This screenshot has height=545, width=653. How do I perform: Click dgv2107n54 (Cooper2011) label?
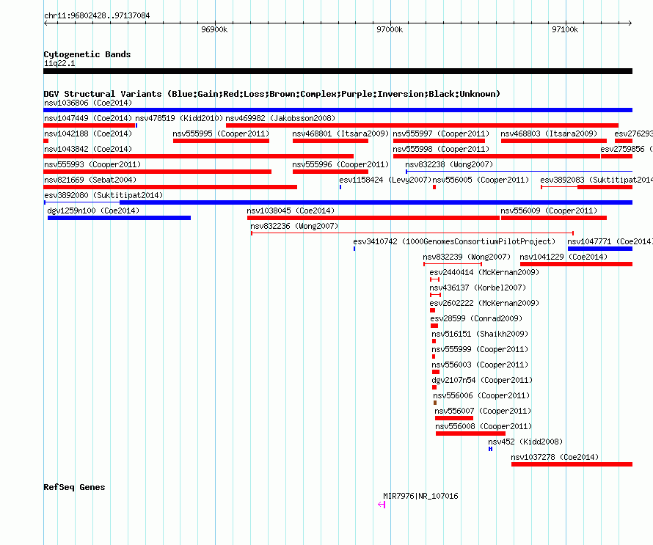point(482,380)
